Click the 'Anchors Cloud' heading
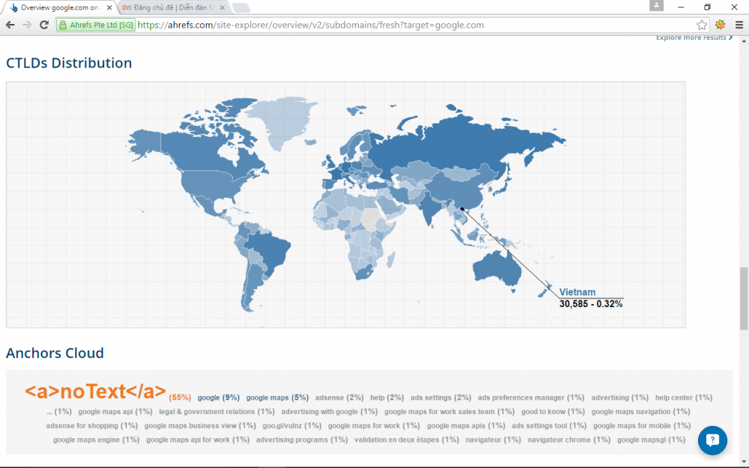The height and width of the screenshot is (468, 749). 55,353
